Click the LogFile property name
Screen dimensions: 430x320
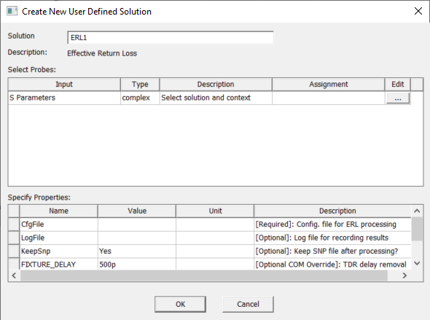coord(59,238)
